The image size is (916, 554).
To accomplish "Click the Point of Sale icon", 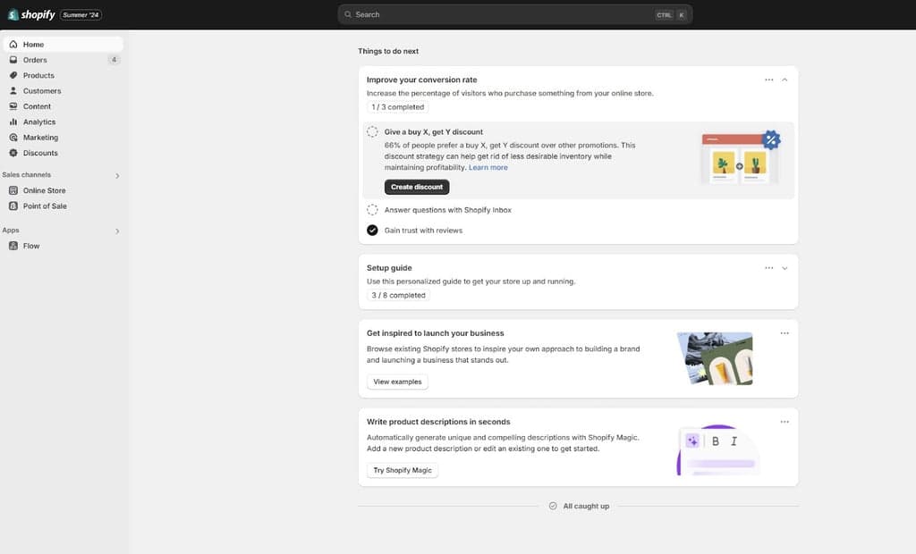I will [x=13, y=206].
